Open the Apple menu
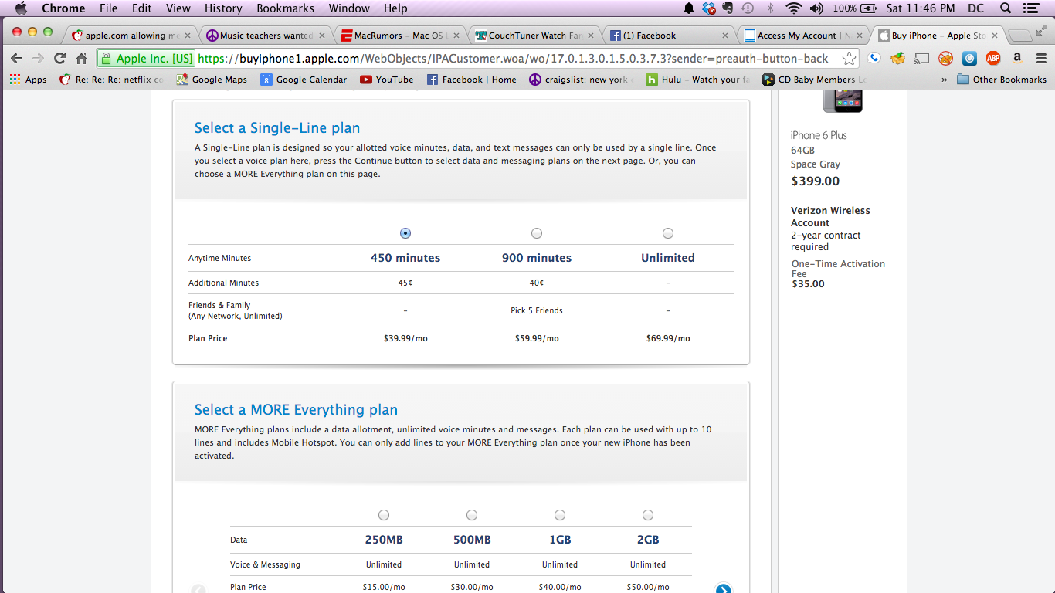 (x=21, y=8)
